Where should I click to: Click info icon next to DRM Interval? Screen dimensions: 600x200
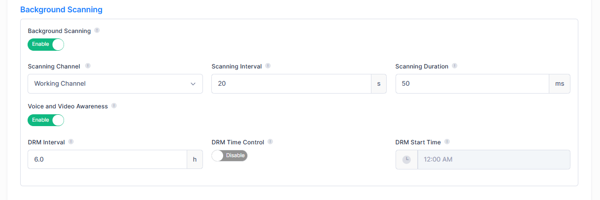pyautogui.click(x=71, y=142)
